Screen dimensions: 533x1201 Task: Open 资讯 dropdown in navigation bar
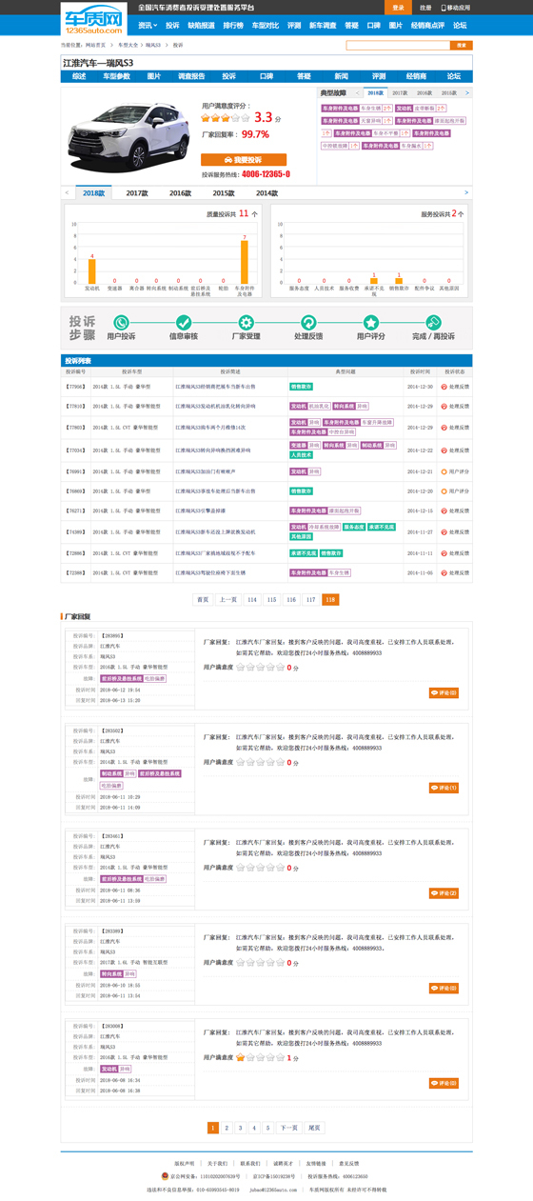pyautogui.click(x=148, y=26)
